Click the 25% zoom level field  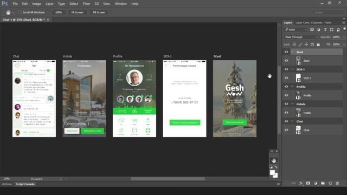[x=7, y=179]
